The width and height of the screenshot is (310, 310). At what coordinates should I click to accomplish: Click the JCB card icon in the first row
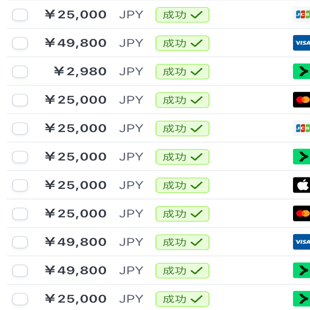[301, 14]
